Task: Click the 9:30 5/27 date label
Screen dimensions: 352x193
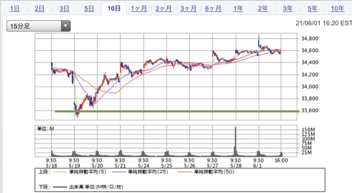Action: [x=212, y=163]
